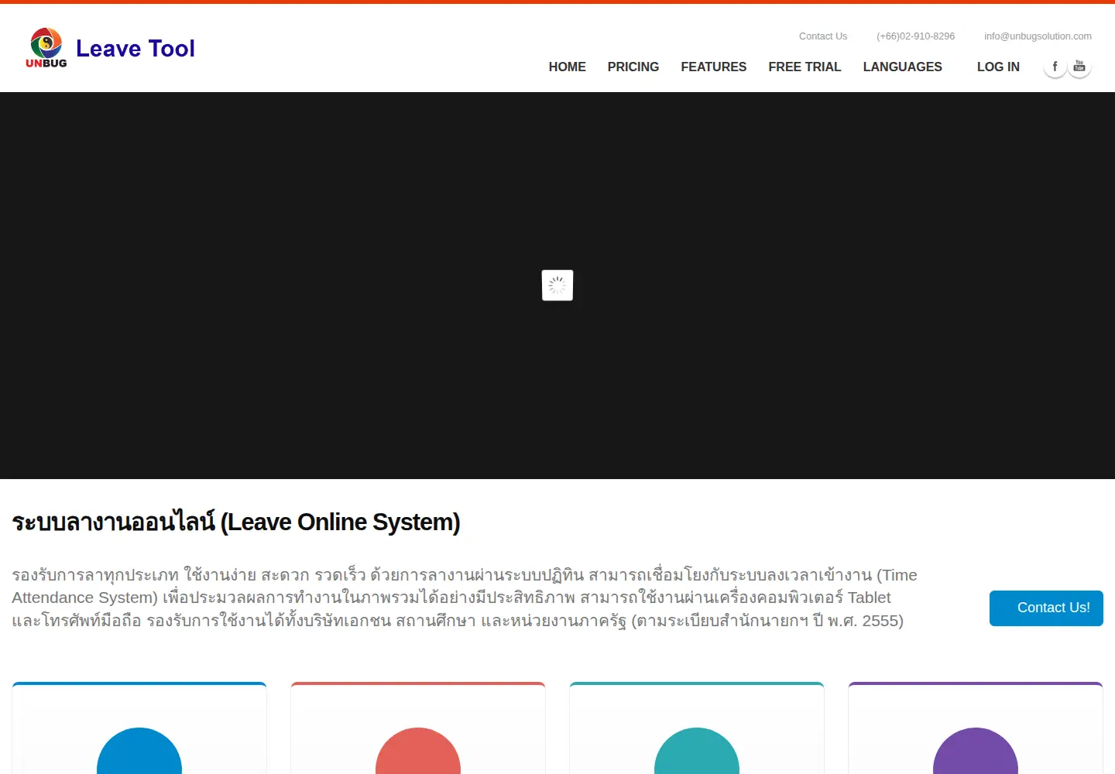The width and height of the screenshot is (1115, 774).
Task: Click the heading 'Leave Online System'
Action: [x=236, y=522]
